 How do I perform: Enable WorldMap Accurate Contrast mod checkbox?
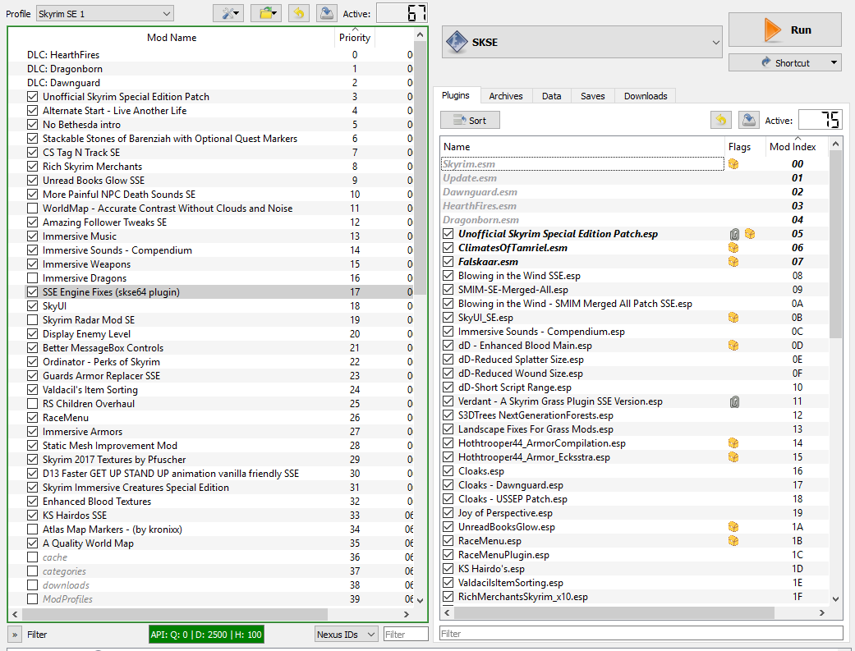coord(33,209)
